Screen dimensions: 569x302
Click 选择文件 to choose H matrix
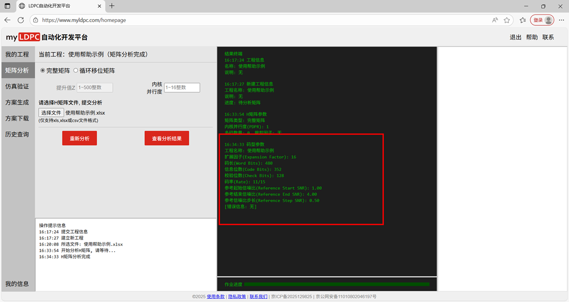coord(51,113)
